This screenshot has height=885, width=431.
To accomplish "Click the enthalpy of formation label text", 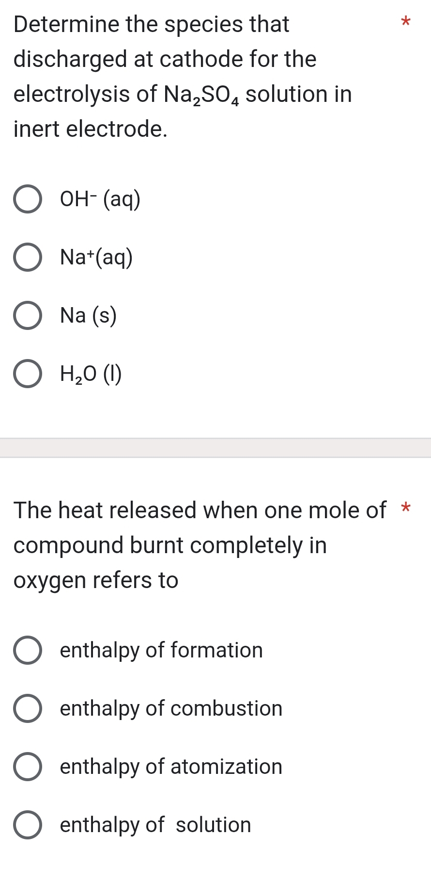I will (161, 651).
